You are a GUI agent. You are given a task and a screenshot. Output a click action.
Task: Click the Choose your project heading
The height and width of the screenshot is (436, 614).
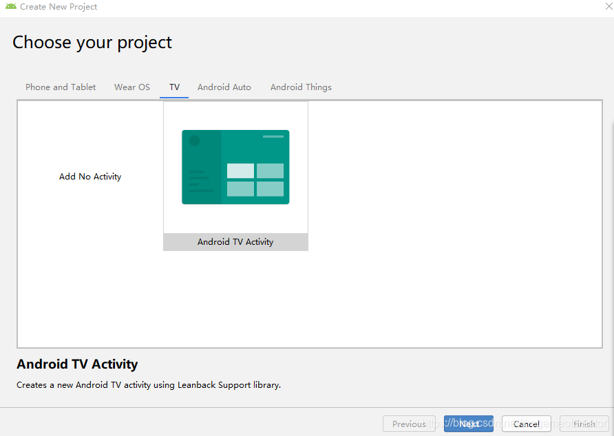pyautogui.click(x=92, y=42)
